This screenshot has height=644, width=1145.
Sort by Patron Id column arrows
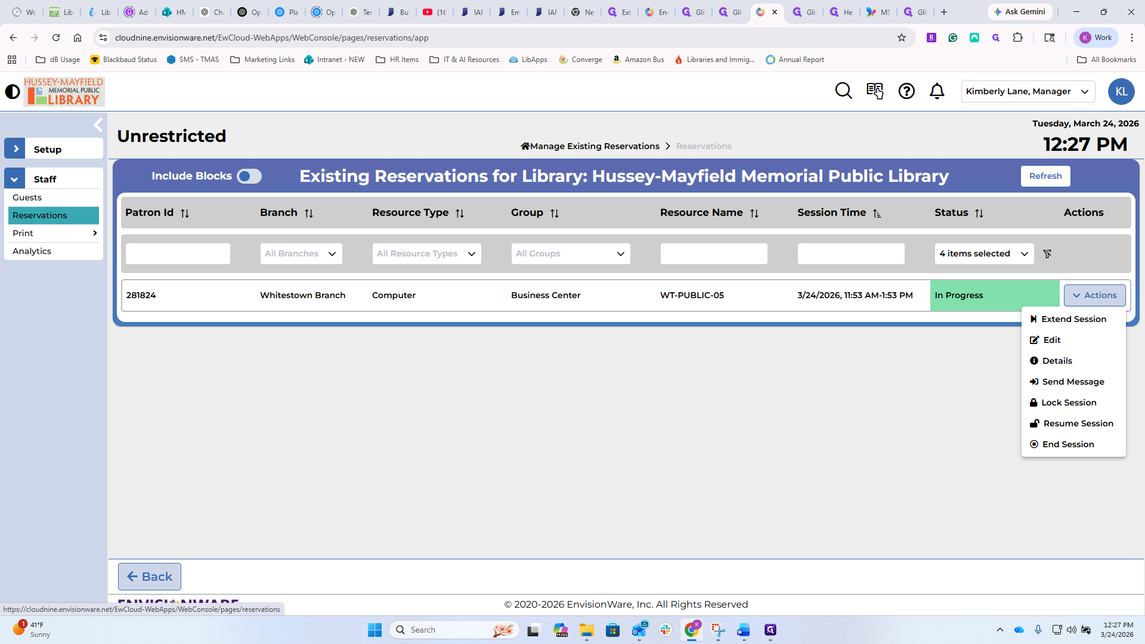point(185,213)
